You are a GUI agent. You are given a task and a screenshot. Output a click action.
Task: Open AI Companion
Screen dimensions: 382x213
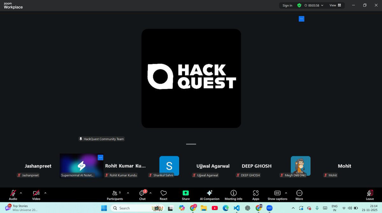coord(209,195)
